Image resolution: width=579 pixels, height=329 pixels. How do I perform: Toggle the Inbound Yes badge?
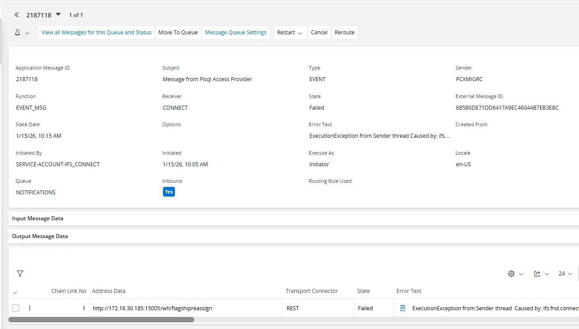[169, 192]
